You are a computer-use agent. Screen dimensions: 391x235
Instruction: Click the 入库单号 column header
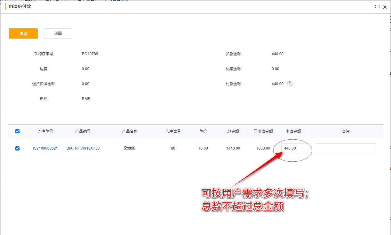point(45,131)
